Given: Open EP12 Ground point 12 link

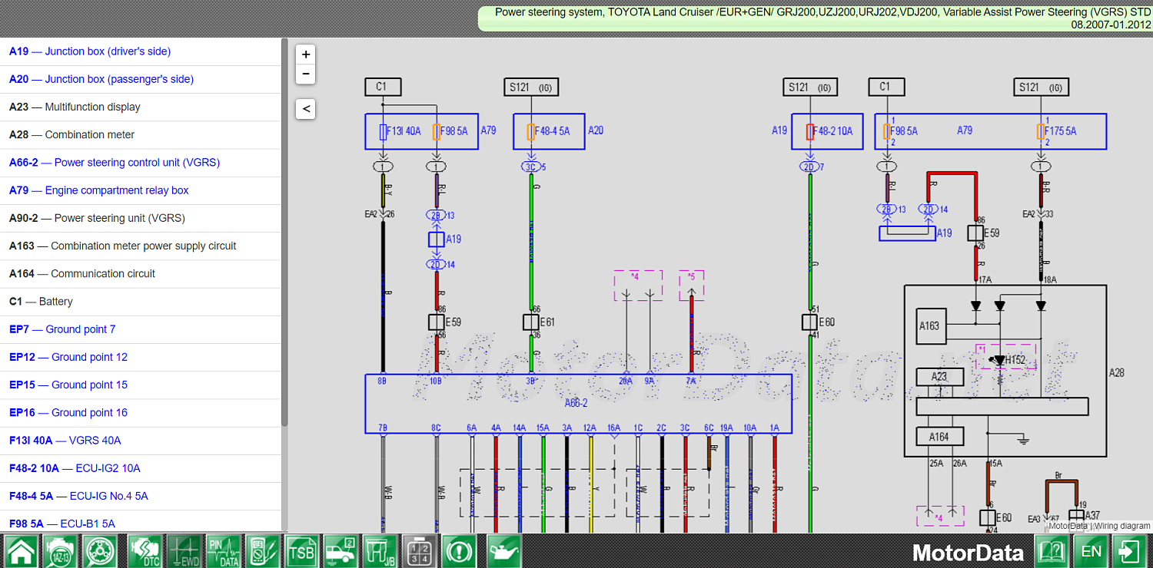Looking at the screenshot, I should click(68, 357).
